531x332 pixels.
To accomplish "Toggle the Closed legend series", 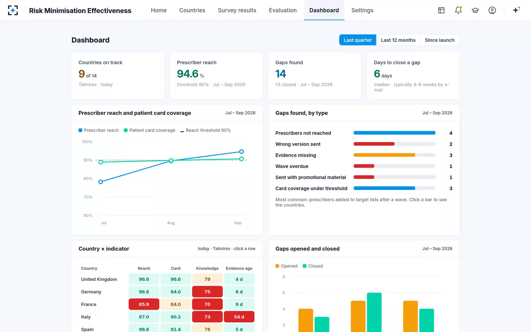I will pos(313,266).
